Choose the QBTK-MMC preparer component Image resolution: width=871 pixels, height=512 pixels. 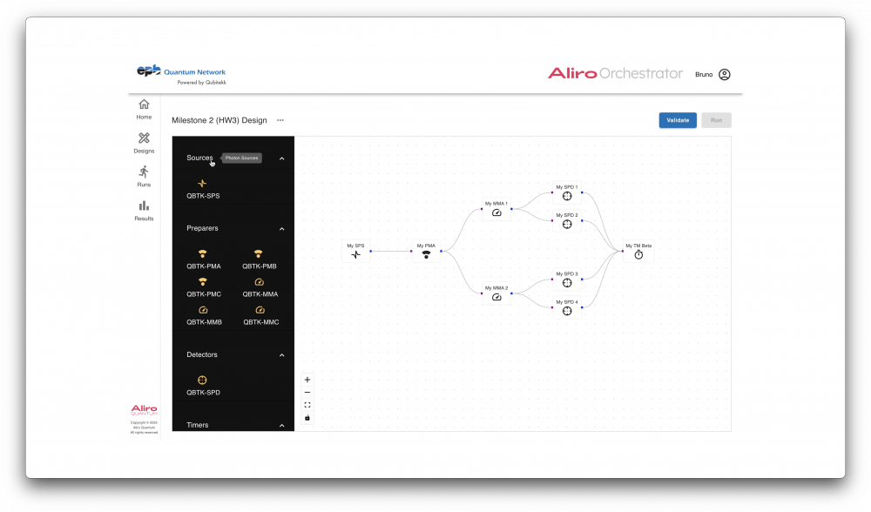click(259, 310)
